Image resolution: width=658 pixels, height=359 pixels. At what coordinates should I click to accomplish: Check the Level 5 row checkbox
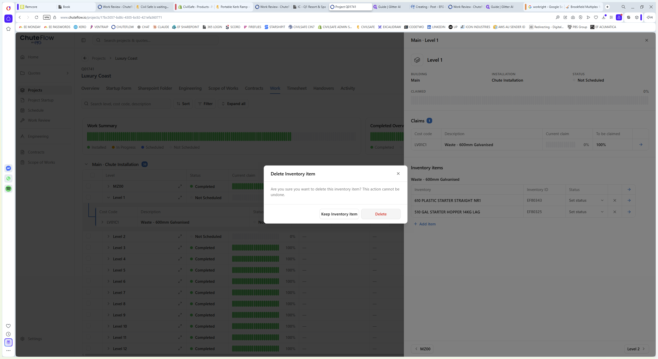click(88, 270)
